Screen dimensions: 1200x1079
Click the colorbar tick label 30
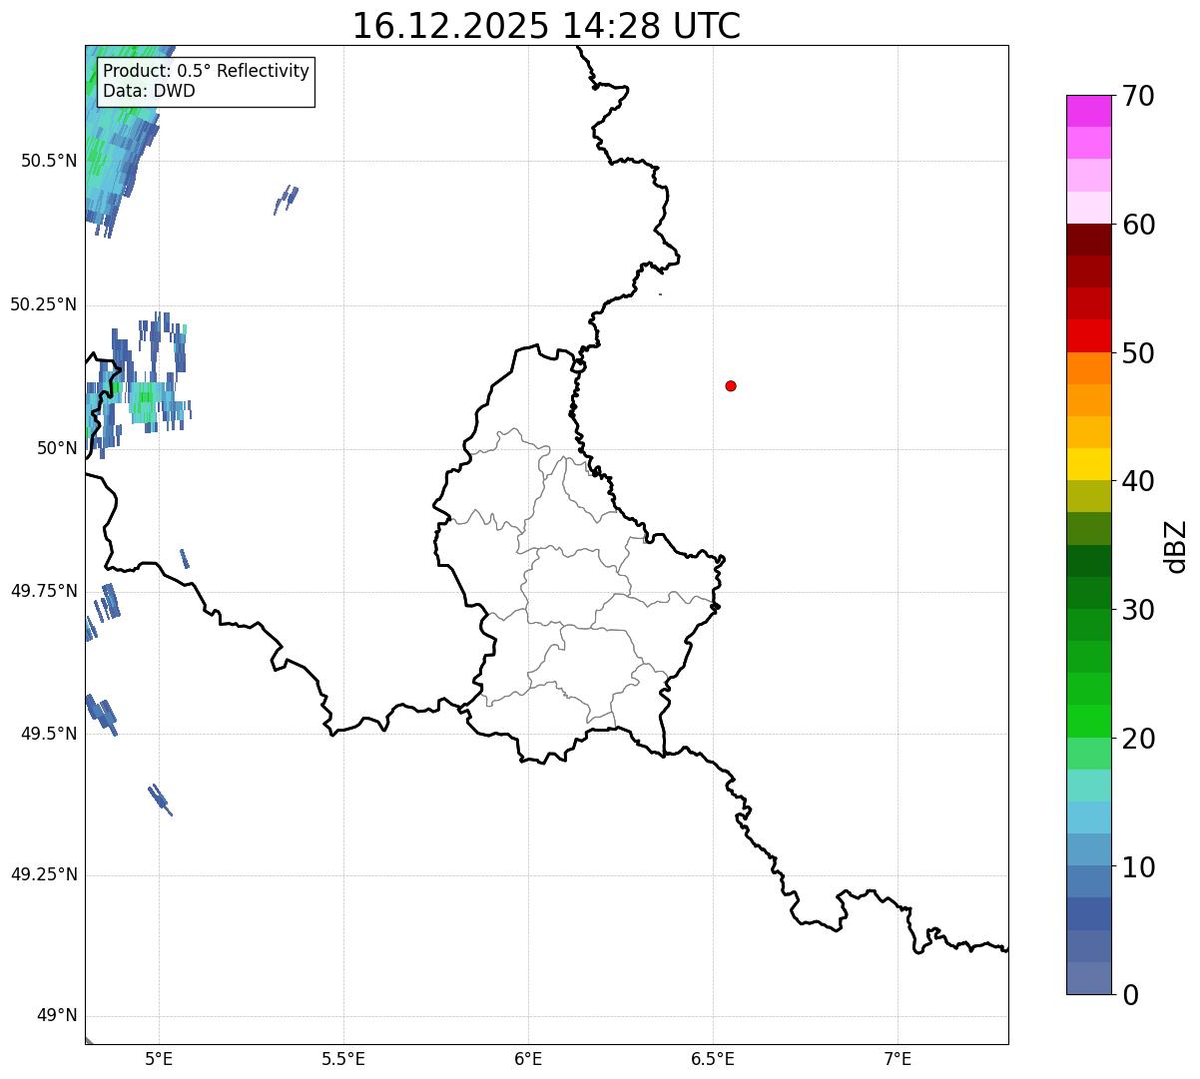click(x=1138, y=610)
